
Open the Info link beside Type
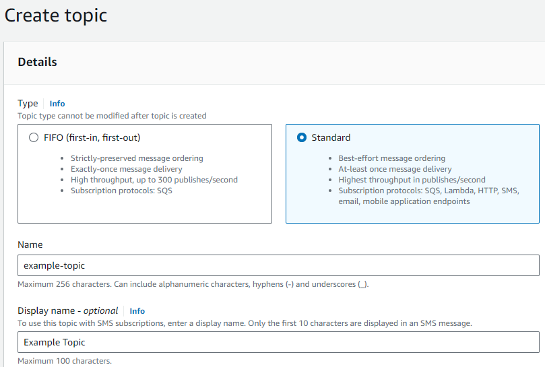[57, 104]
